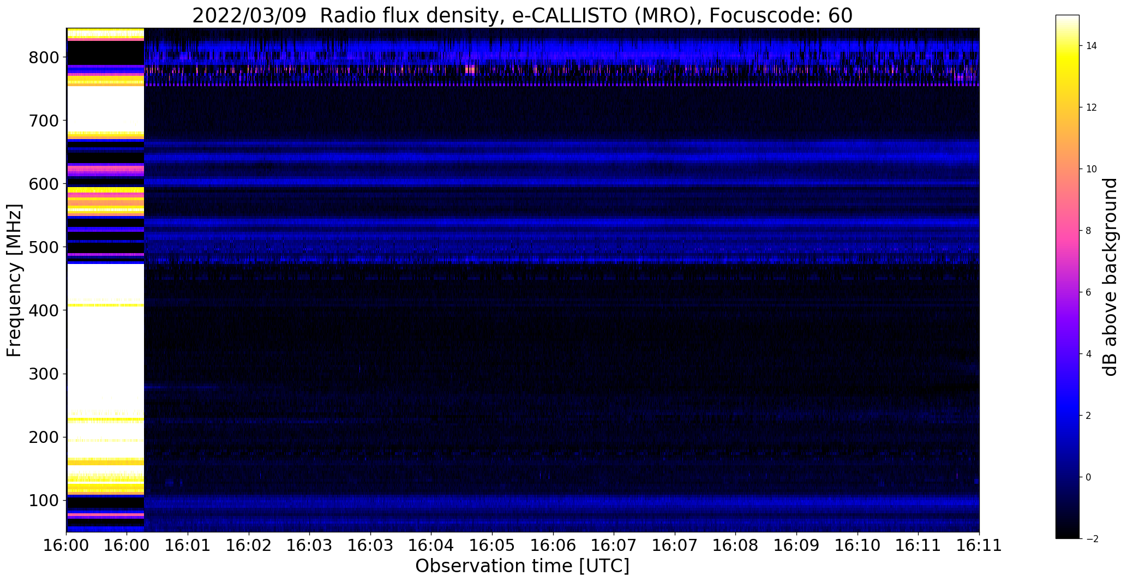Select the 16:08 time tick label
Image resolution: width=1127 pixels, height=582 pixels.
(735, 546)
